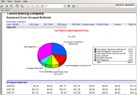This screenshot has height=95, width=137.
Task: Click the $61.31 PM Labor value
Action: pyautogui.click(x=63, y=86)
